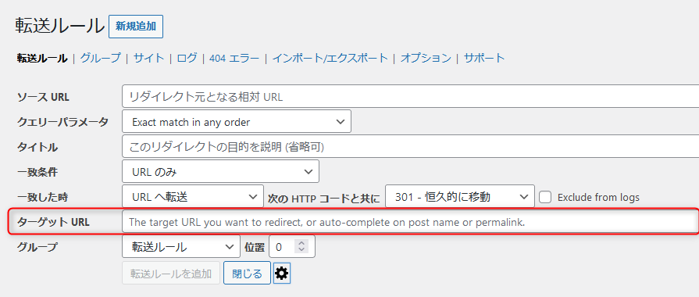Increase the 位置 value with up arrow
This screenshot has height=297, width=699.
pos(301,243)
